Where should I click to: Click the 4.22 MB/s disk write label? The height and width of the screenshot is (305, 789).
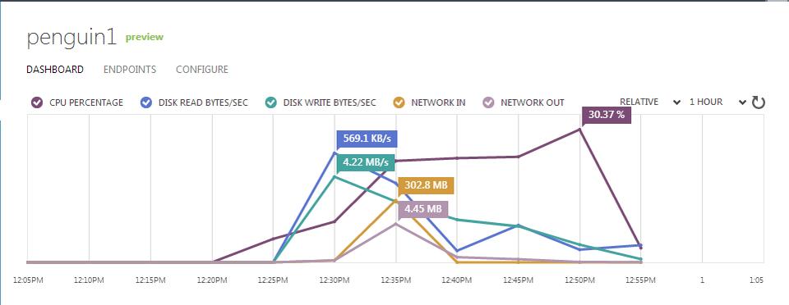click(x=367, y=162)
